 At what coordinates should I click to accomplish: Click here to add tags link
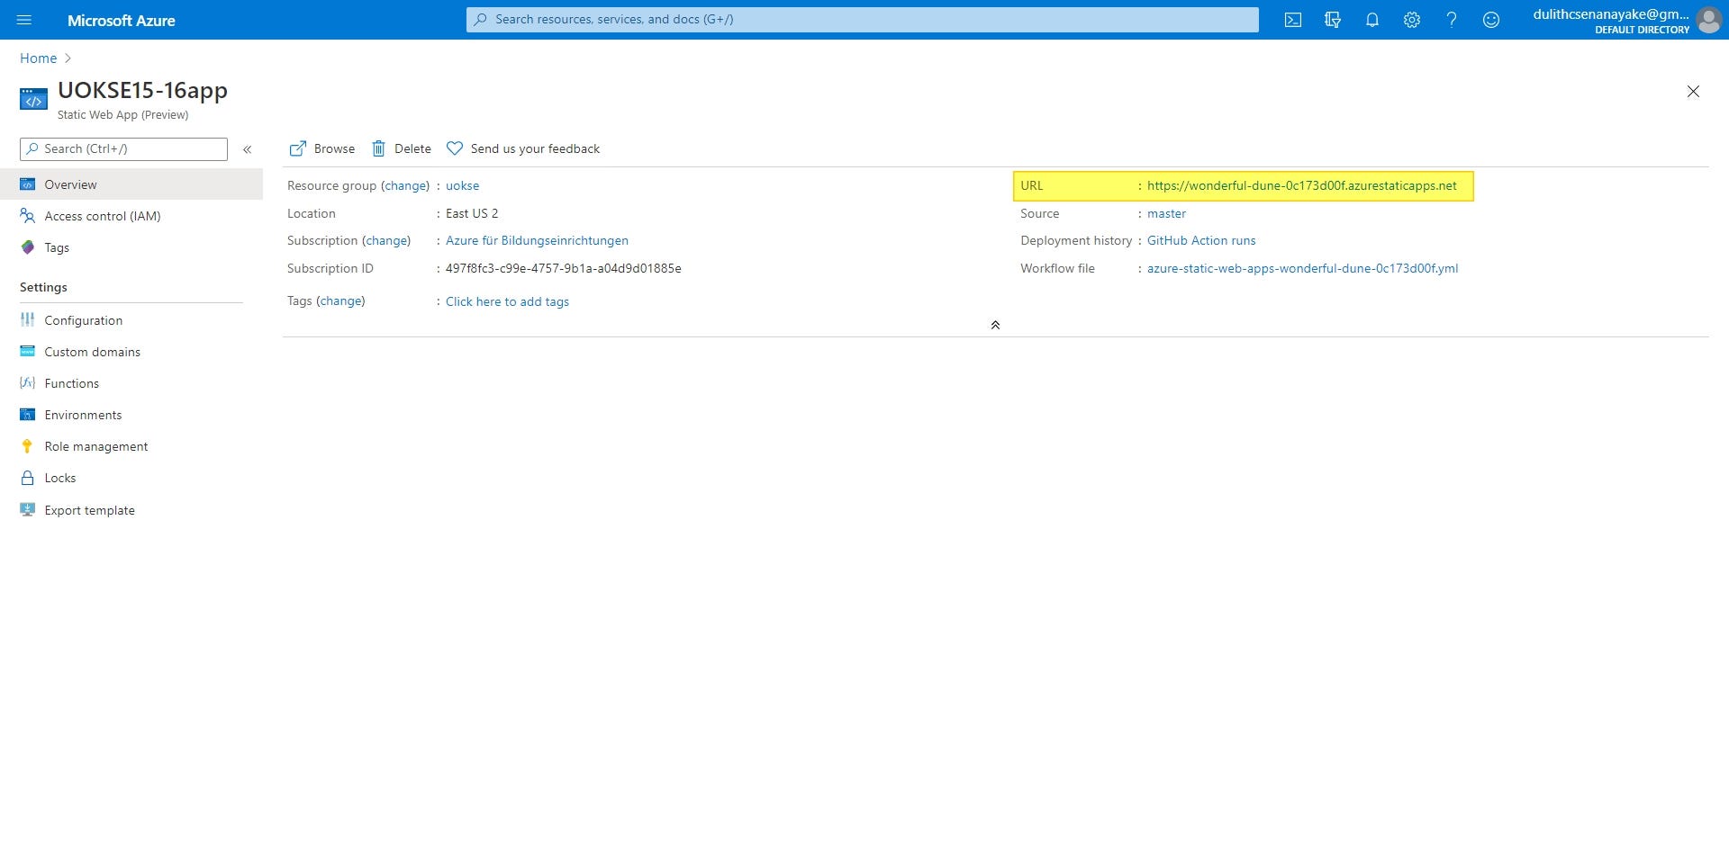[x=507, y=301]
